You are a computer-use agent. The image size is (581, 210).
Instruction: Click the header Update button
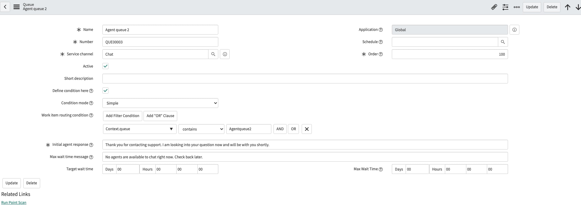coord(532,7)
